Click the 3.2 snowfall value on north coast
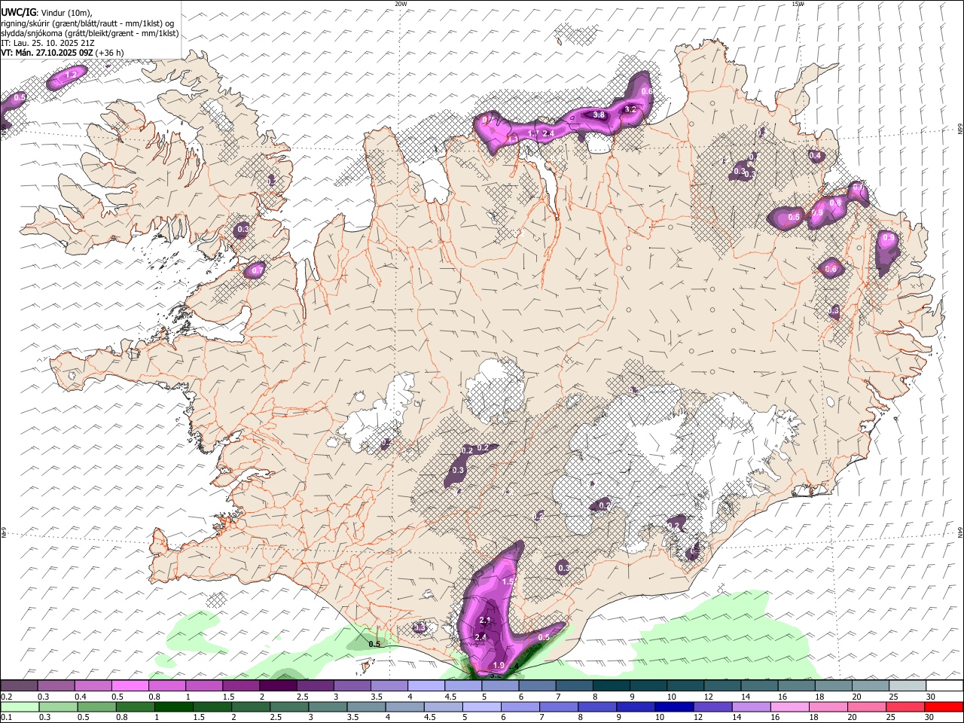 [x=631, y=109]
